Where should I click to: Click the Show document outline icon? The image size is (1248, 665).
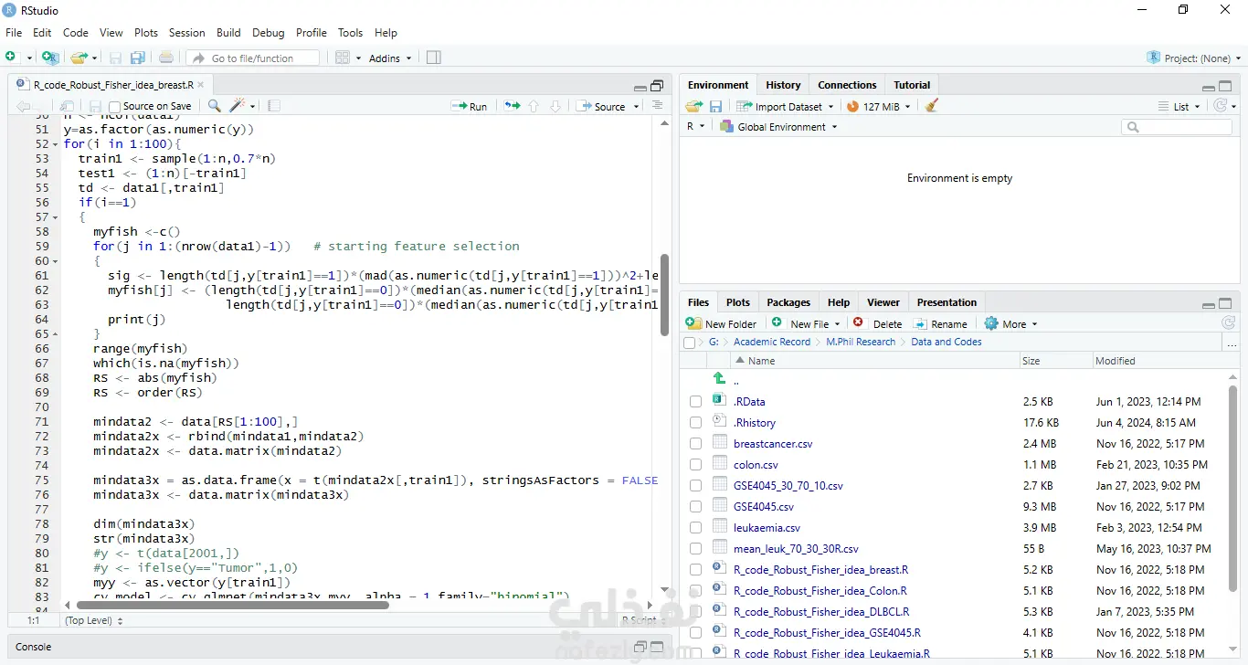click(x=657, y=106)
